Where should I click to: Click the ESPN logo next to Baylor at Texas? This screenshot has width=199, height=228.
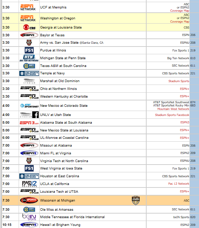(x=29, y=35)
